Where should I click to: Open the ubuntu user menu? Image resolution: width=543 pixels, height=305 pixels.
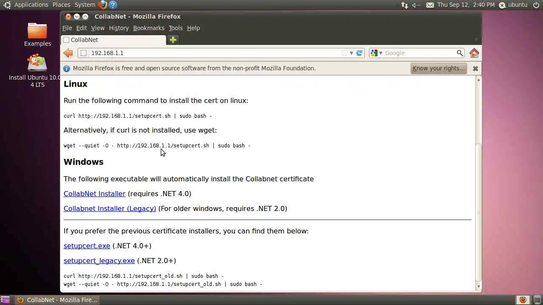coord(513,5)
